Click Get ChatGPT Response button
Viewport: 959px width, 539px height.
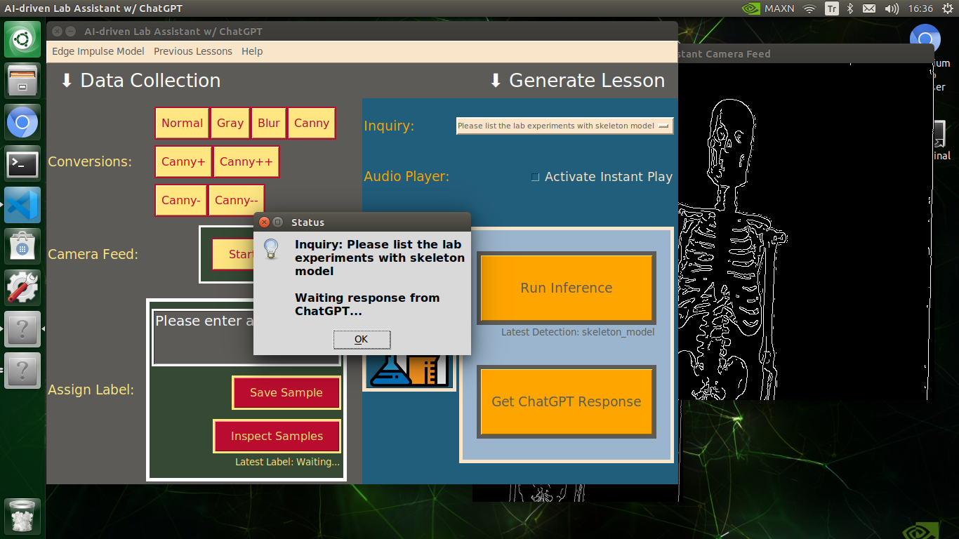tap(566, 401)
